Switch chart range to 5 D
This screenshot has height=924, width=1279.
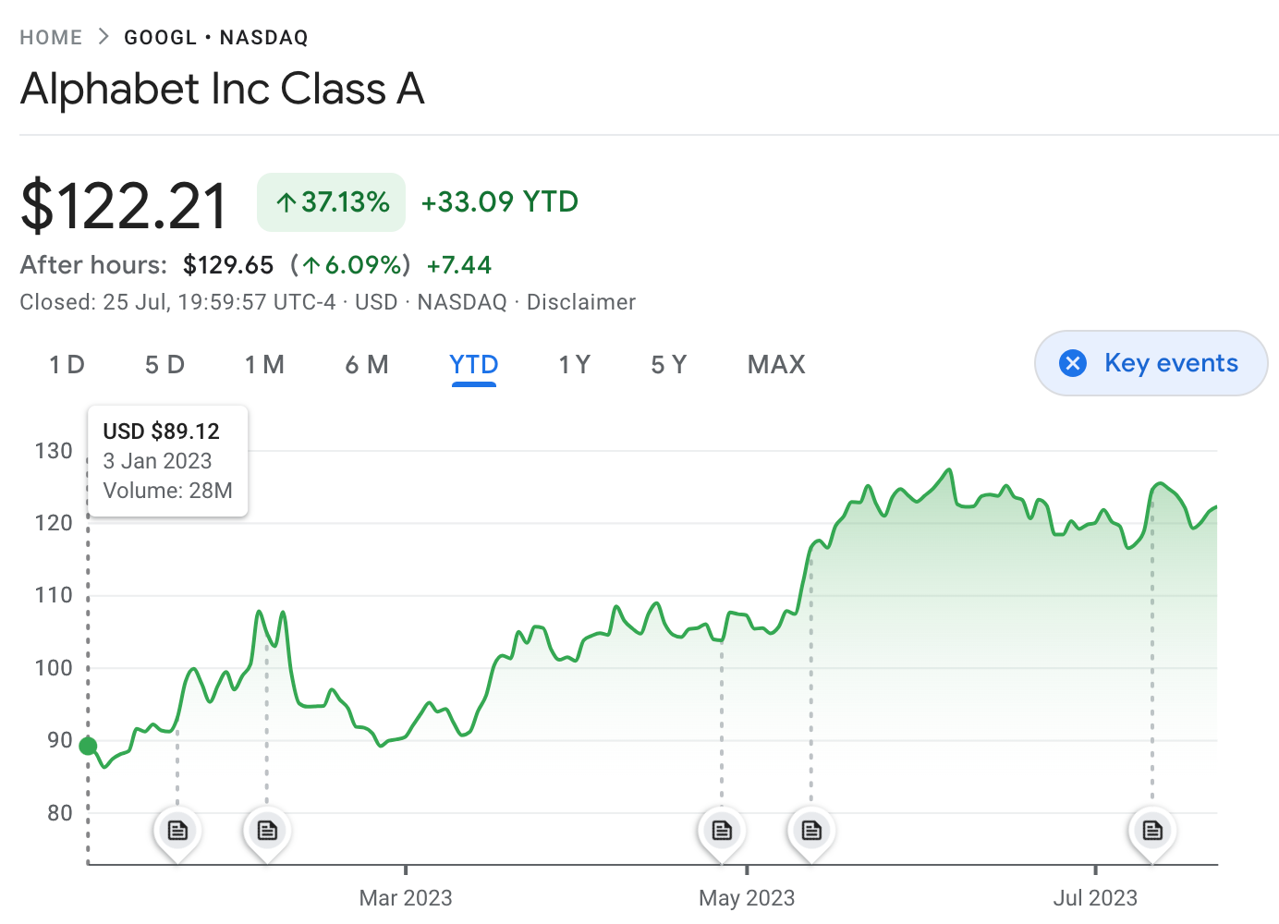164,365
